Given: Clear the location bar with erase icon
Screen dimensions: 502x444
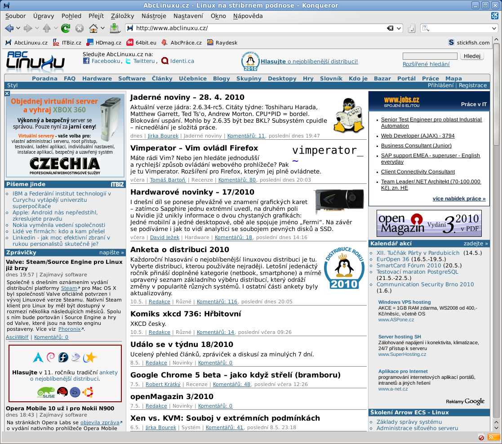Looking at the screenshot, I should point(390,28).
